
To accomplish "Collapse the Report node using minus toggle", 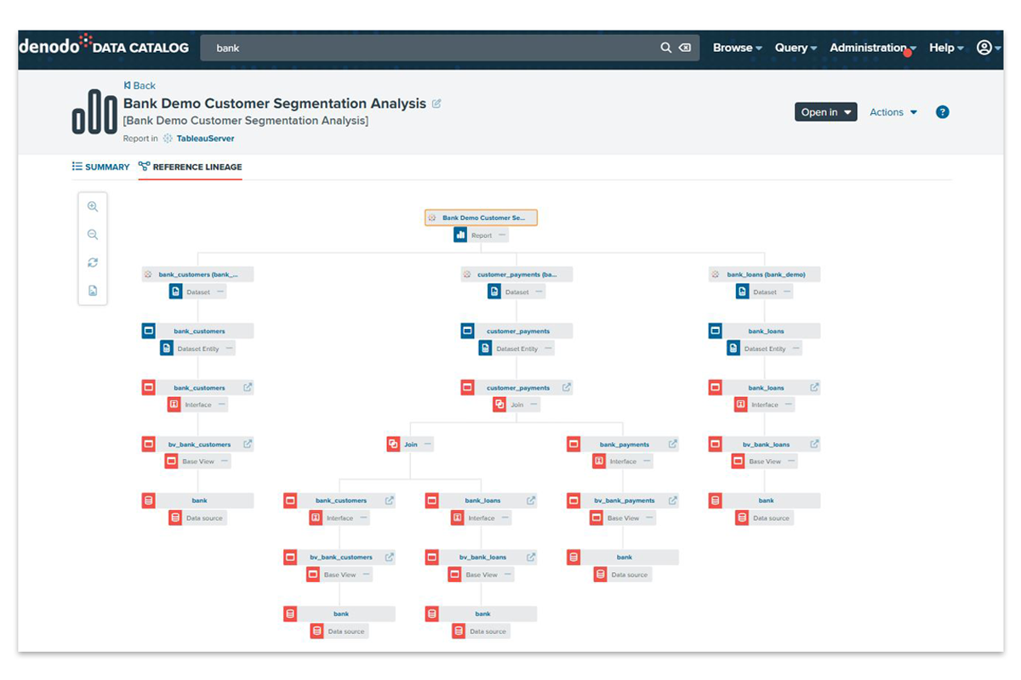I will click(502, 235).
